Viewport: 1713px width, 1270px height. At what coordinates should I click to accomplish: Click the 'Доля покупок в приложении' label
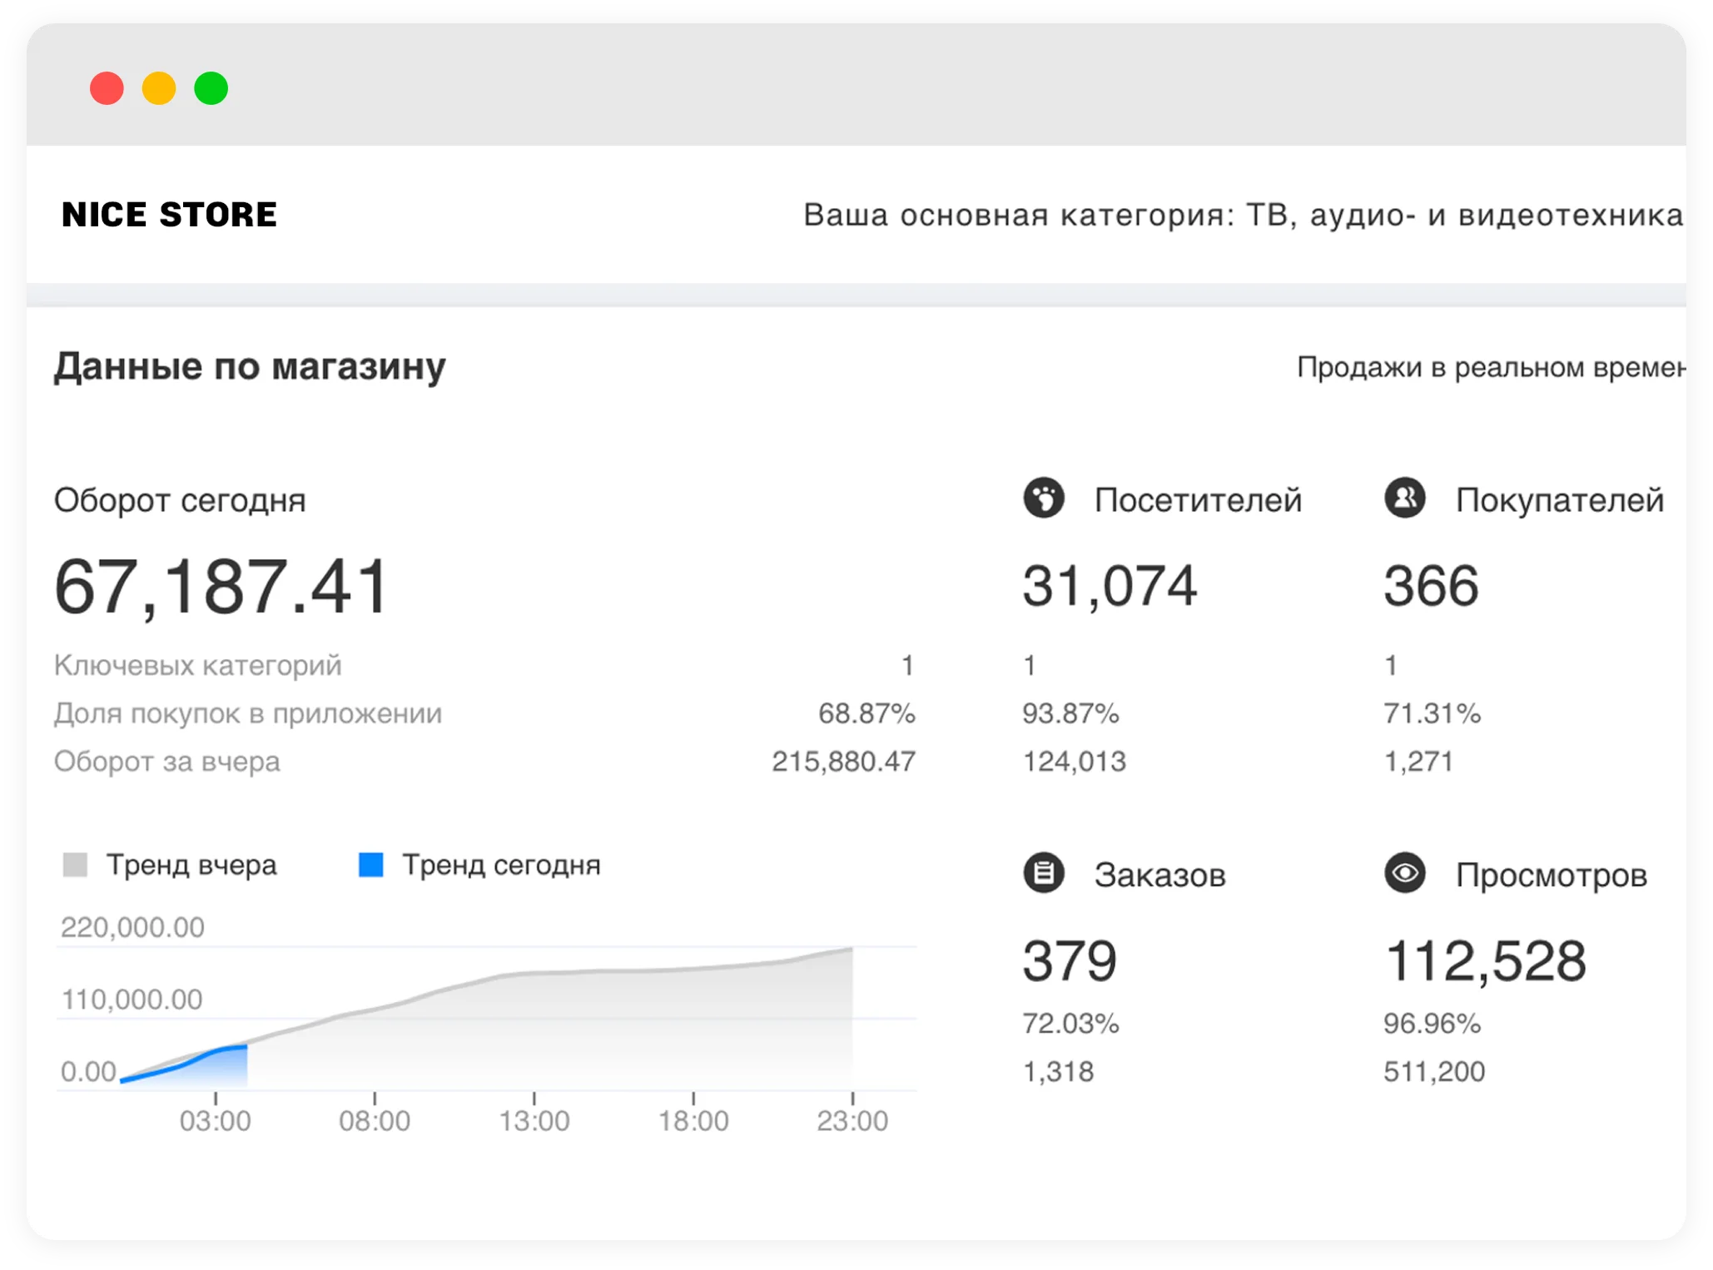[x=248, y=713]
